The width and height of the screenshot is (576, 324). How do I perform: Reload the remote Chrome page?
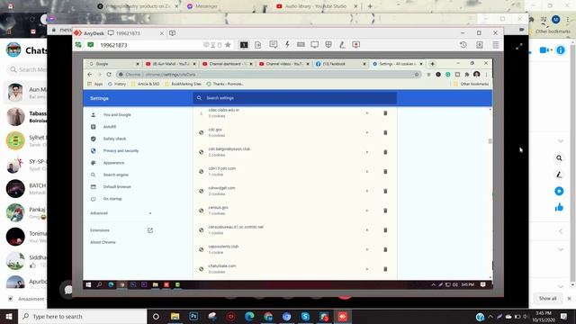tap(109, 74)
